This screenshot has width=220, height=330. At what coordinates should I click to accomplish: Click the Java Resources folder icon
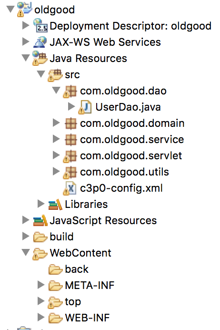(40, 58)
